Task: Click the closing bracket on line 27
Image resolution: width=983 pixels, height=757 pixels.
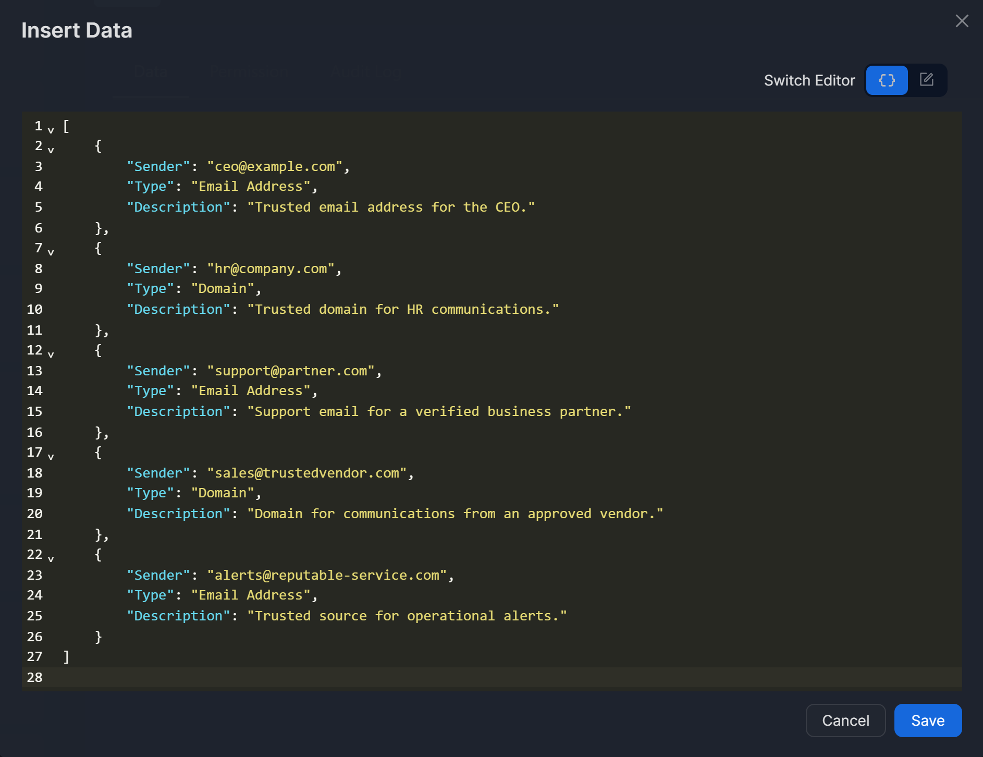Action: [66, 656]
